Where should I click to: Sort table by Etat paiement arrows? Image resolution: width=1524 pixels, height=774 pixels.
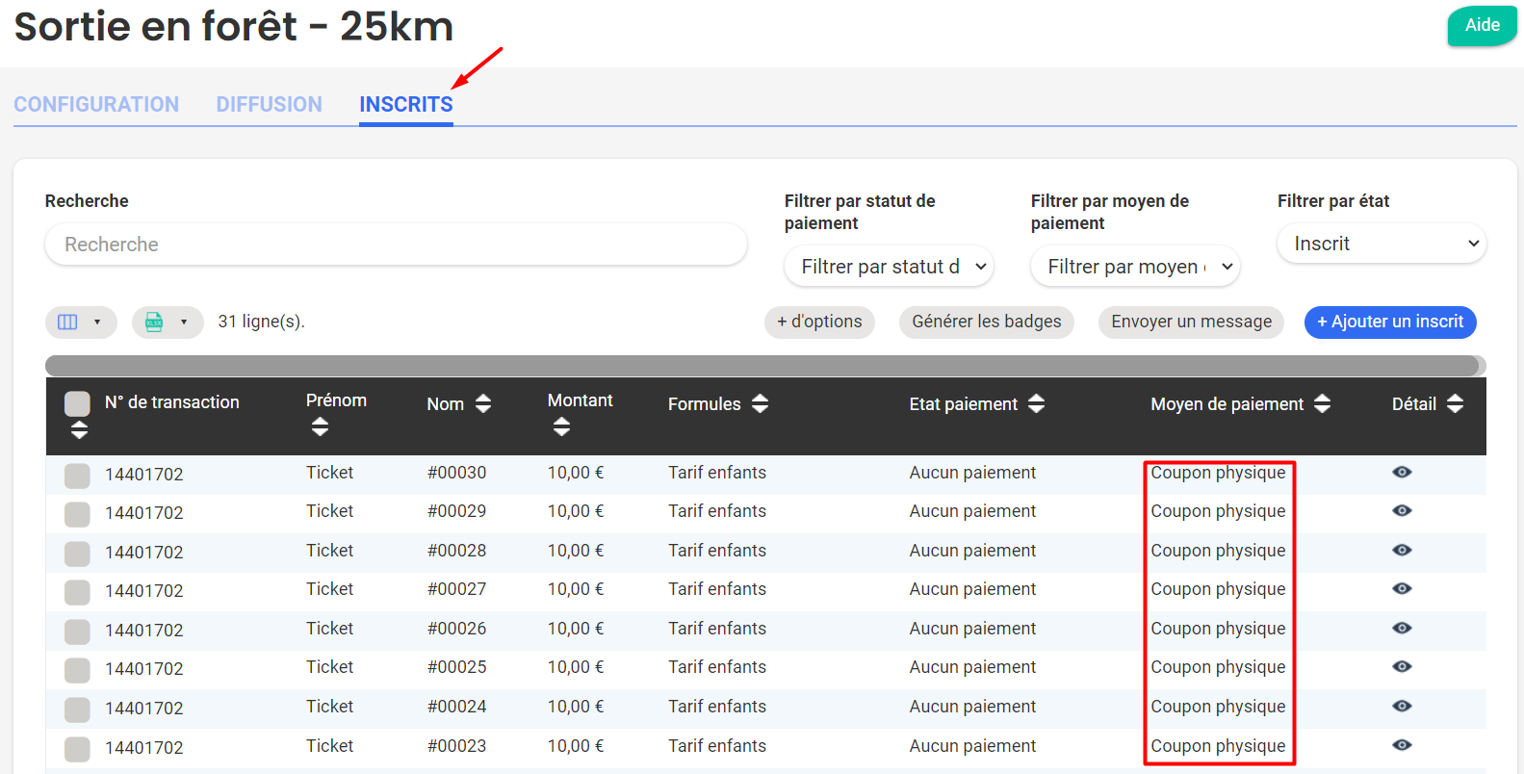(x=1036, y=404)
